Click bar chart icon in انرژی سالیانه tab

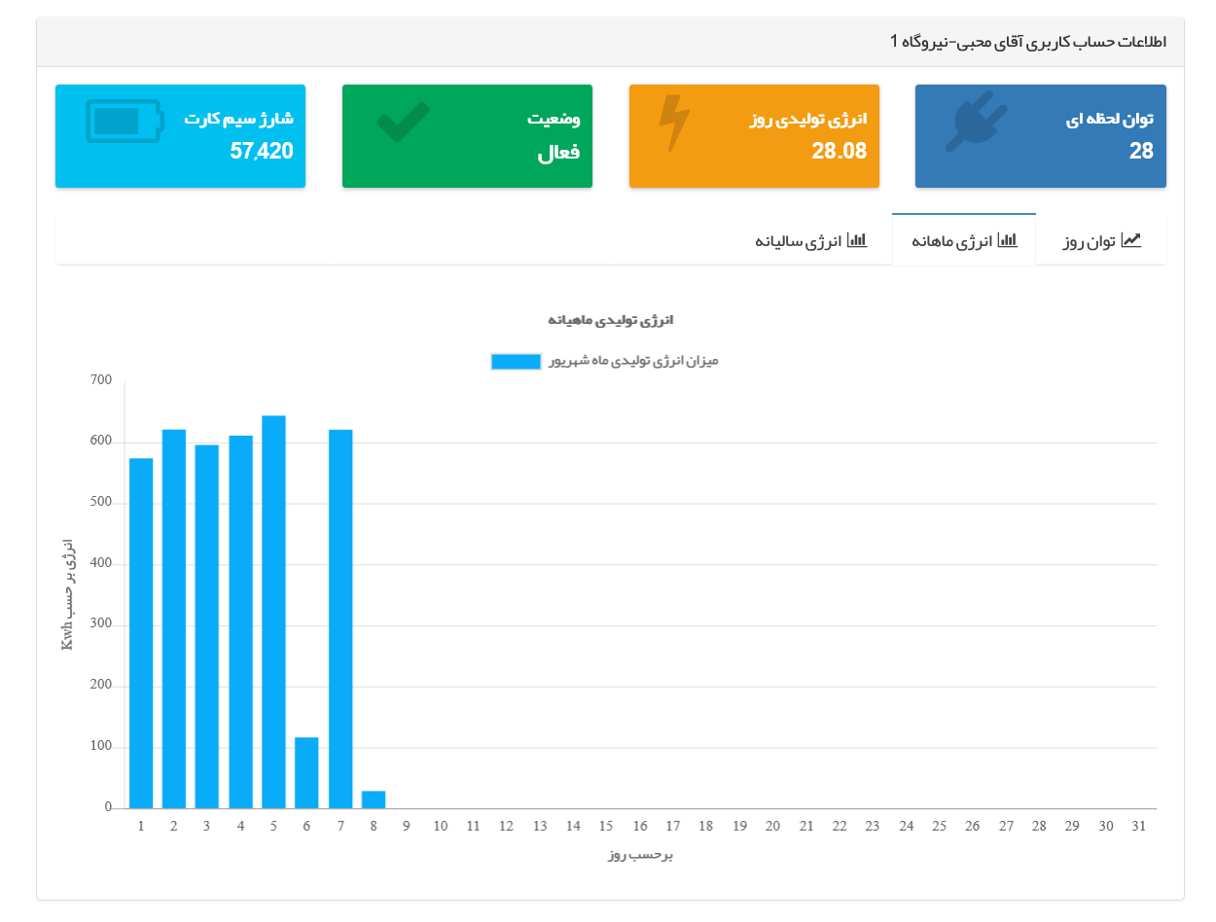point(857,240)
